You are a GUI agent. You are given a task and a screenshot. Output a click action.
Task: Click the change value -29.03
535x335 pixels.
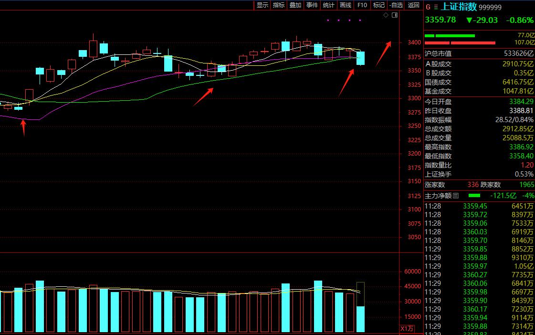(482, 20)
